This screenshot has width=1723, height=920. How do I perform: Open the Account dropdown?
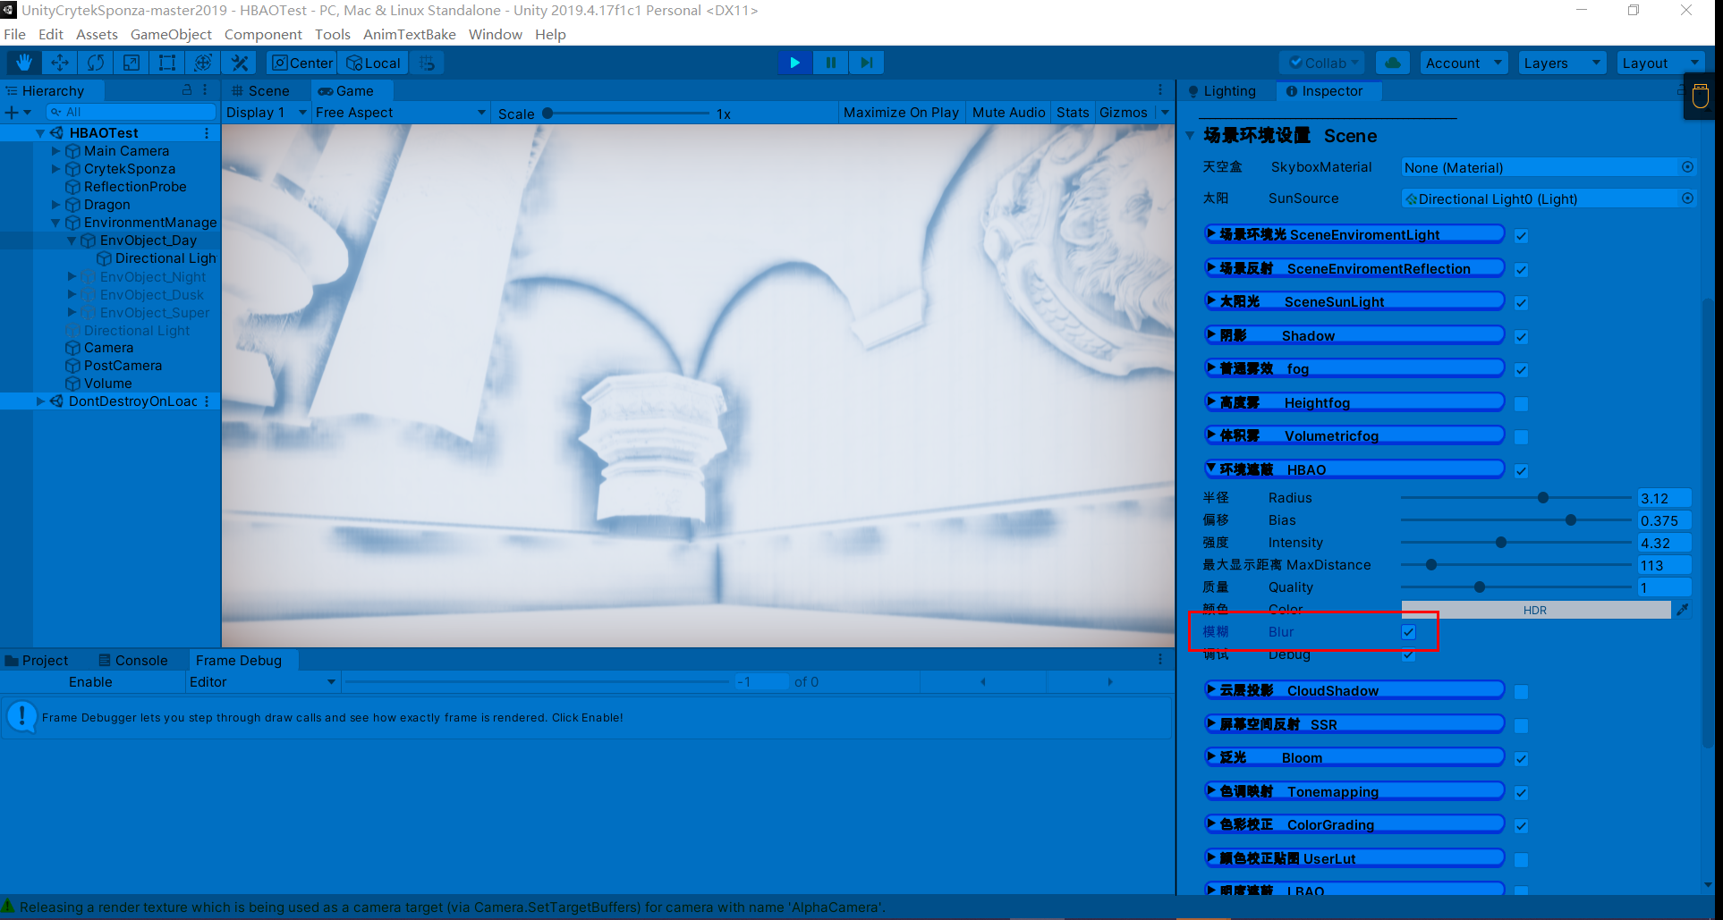click(x=1463, y=63)
